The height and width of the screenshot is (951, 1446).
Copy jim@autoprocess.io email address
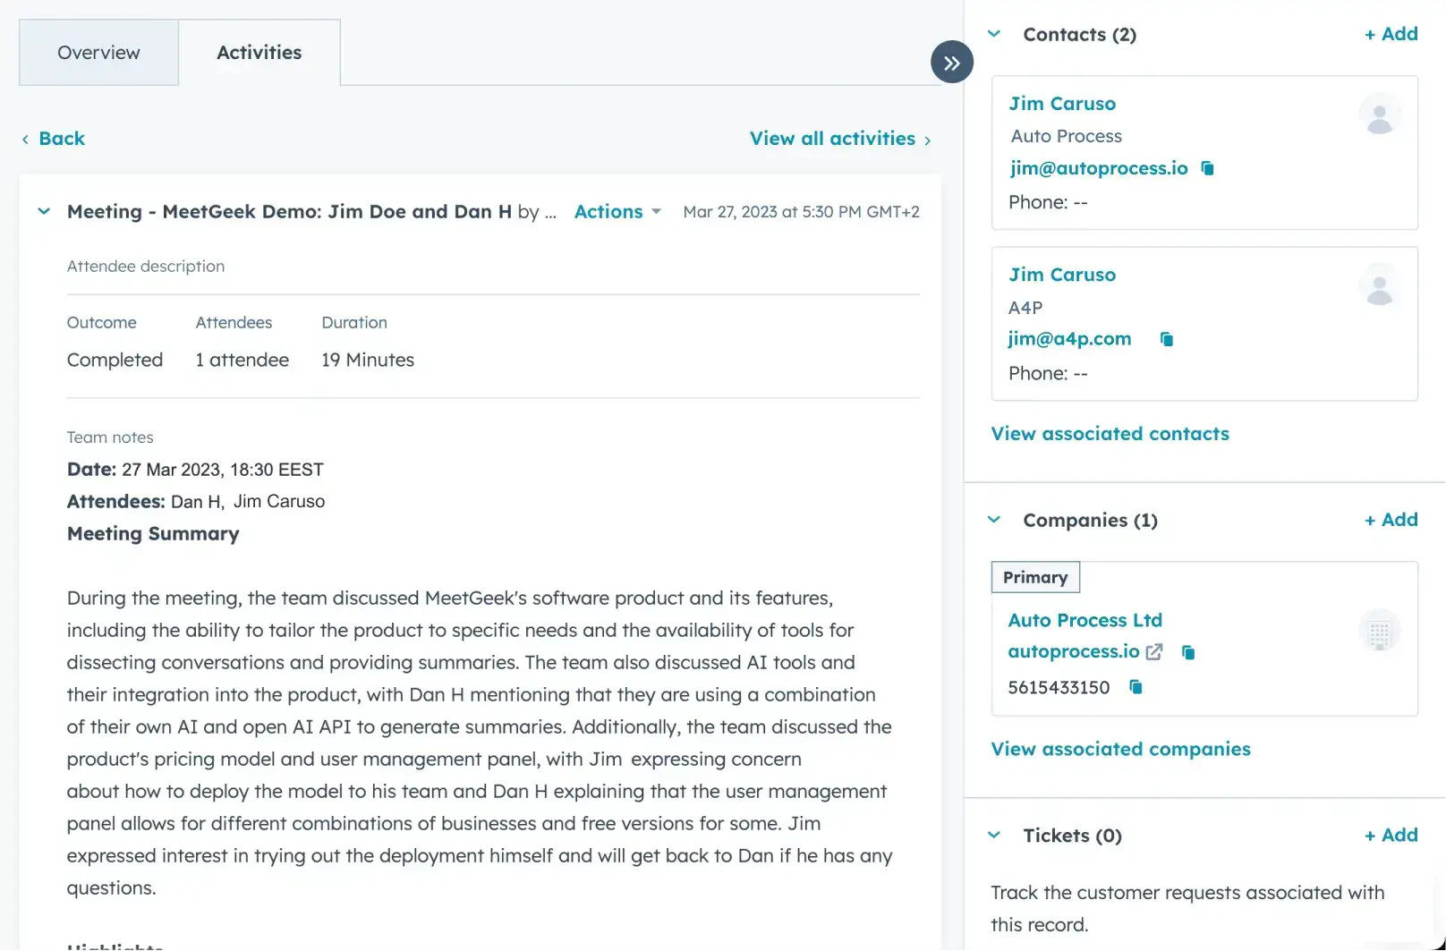1207,168
